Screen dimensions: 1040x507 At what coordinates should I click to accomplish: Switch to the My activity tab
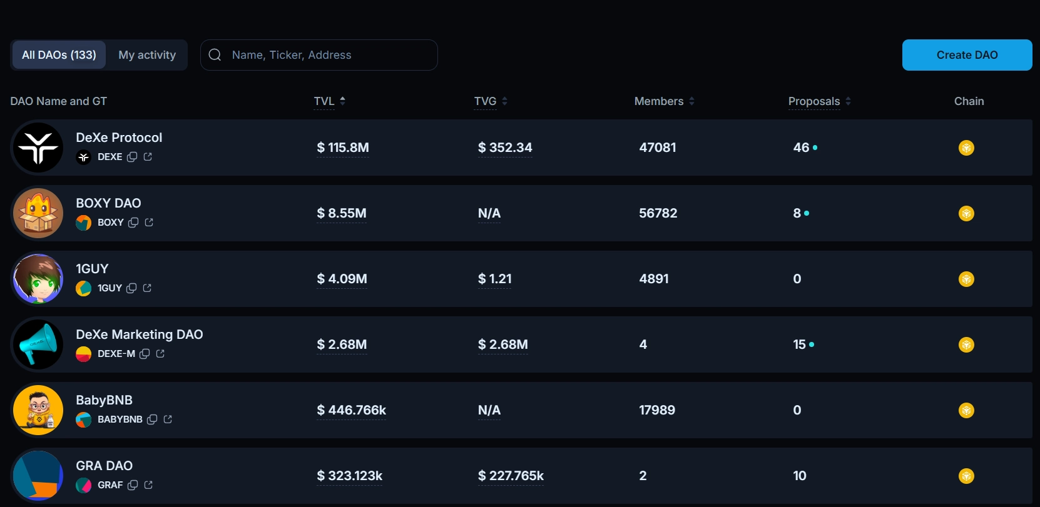coord(147,55)
